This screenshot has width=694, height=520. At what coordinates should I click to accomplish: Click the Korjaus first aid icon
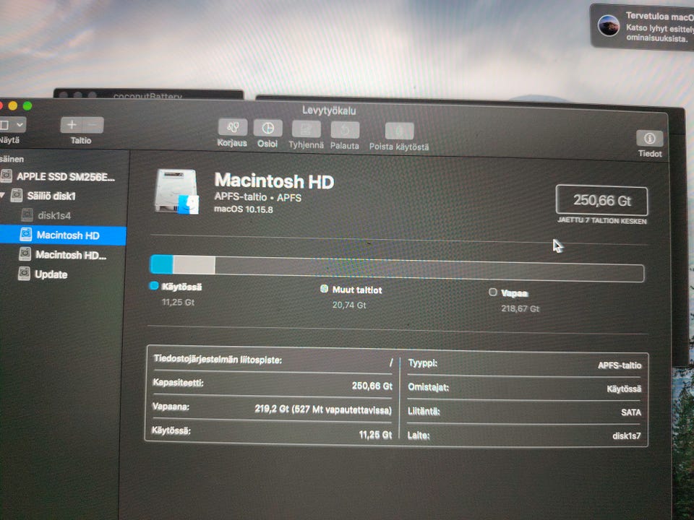coord(232,128)
